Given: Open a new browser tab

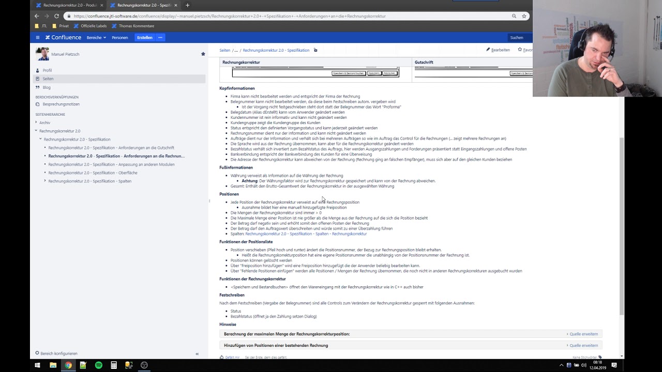Looking at the screenshot, I should point(187,5).
